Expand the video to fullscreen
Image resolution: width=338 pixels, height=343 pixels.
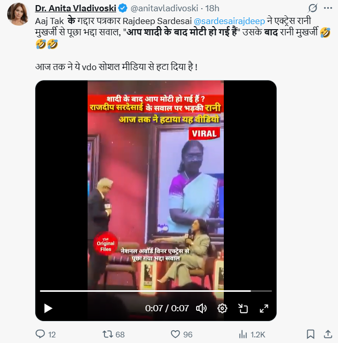pos(264,308)
